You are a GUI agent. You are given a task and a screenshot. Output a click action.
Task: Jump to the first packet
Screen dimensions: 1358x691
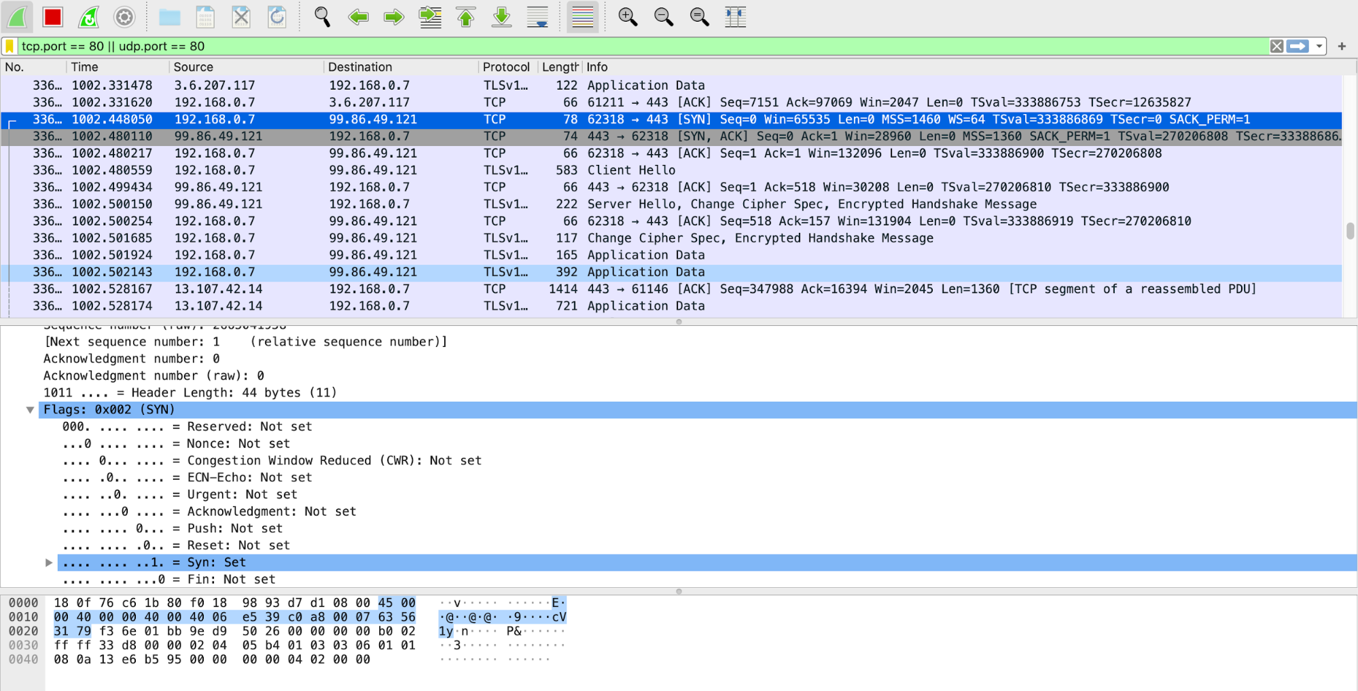coord(466,17)
